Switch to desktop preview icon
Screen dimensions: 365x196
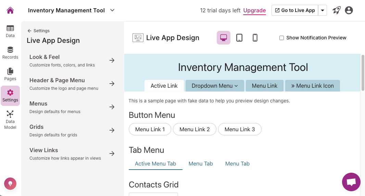click(224, 38)
